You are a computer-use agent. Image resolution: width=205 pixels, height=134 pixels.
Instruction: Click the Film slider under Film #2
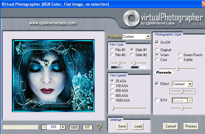tap(119, 63)
